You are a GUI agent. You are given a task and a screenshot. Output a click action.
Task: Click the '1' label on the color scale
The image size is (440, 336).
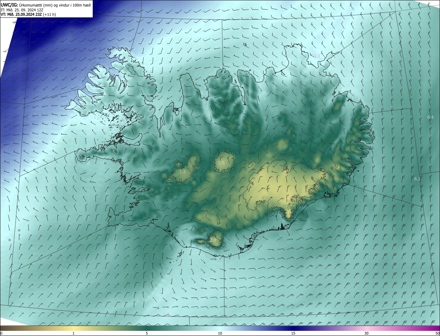tap(74, 333)
